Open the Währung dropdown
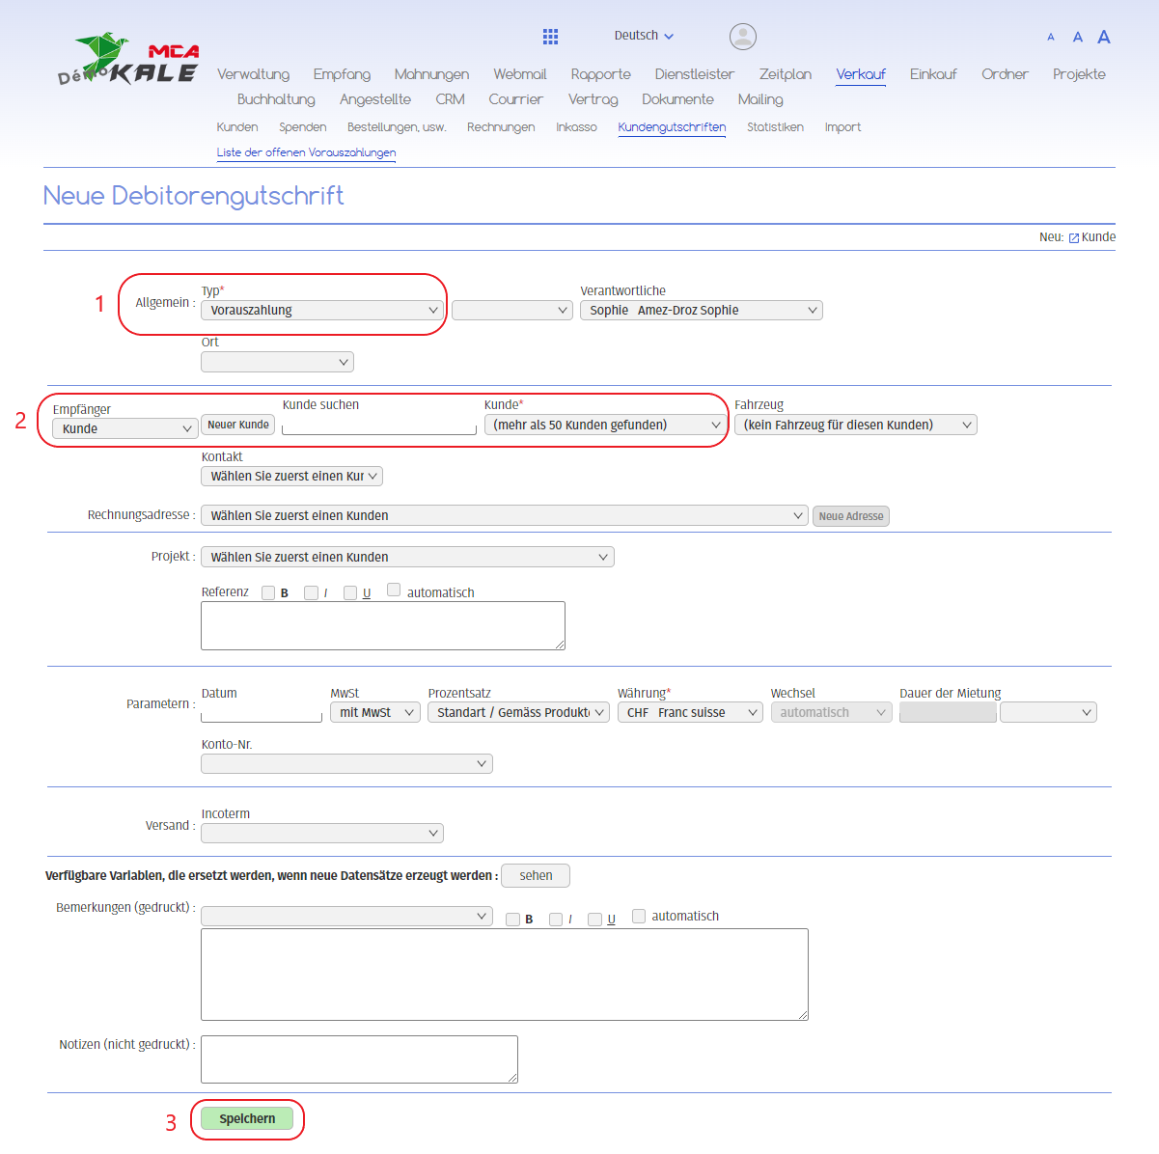1159x1154 pixels. tap(691, 712)
